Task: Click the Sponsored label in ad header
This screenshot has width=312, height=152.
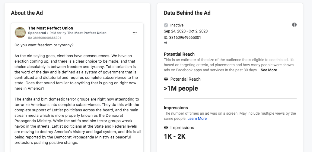Action: pyautogui.click(x=37, y=33)
